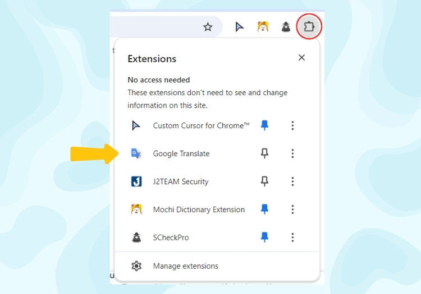Click the Extensions popup heading text
Viewport: 421px width, 294px height.
pyautogui.click(x=152, y=59)
